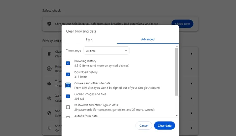Click the '415 items' text
This screenshot has height=136, width=236.
pos(81,77)
